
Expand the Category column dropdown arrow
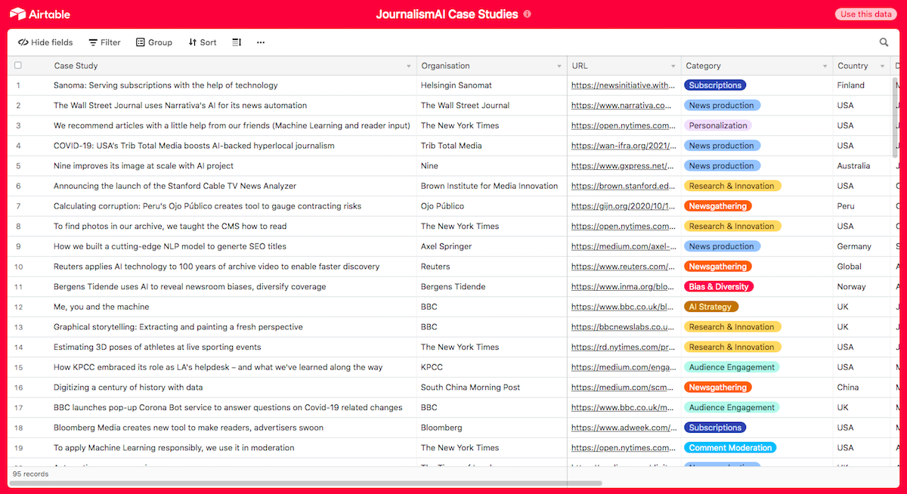pyautogui.click(x=825, y=66)
